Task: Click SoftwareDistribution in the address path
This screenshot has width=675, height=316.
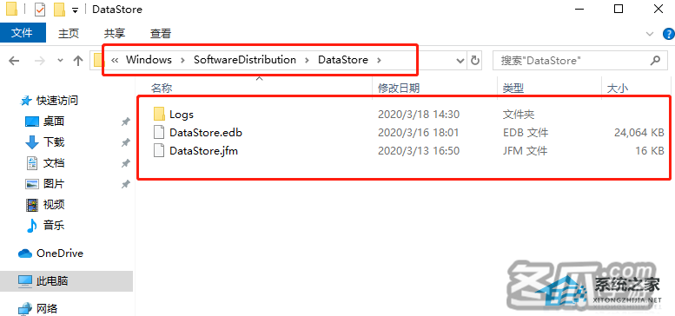Action: [245, 60]
